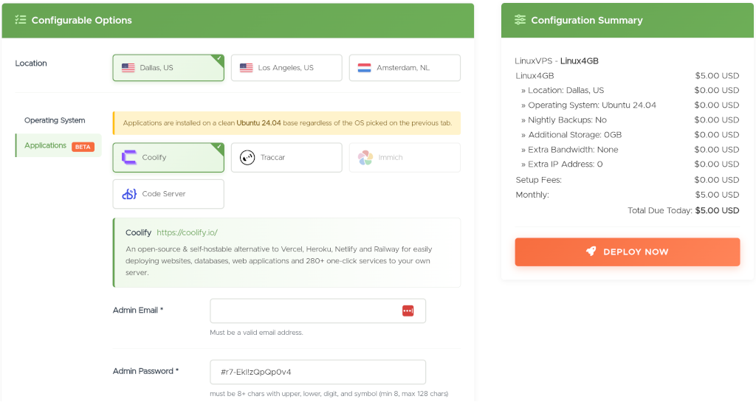
Task: Click the 'Extra Bandwidth: None' summary row
Action: tap(628, 150)
